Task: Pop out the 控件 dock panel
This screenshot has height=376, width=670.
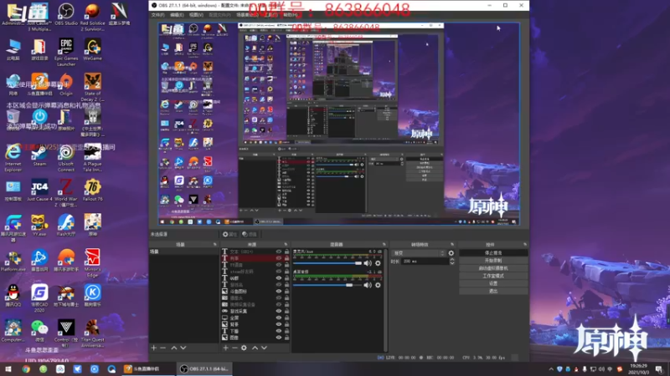Action: (x=525, y=244)
